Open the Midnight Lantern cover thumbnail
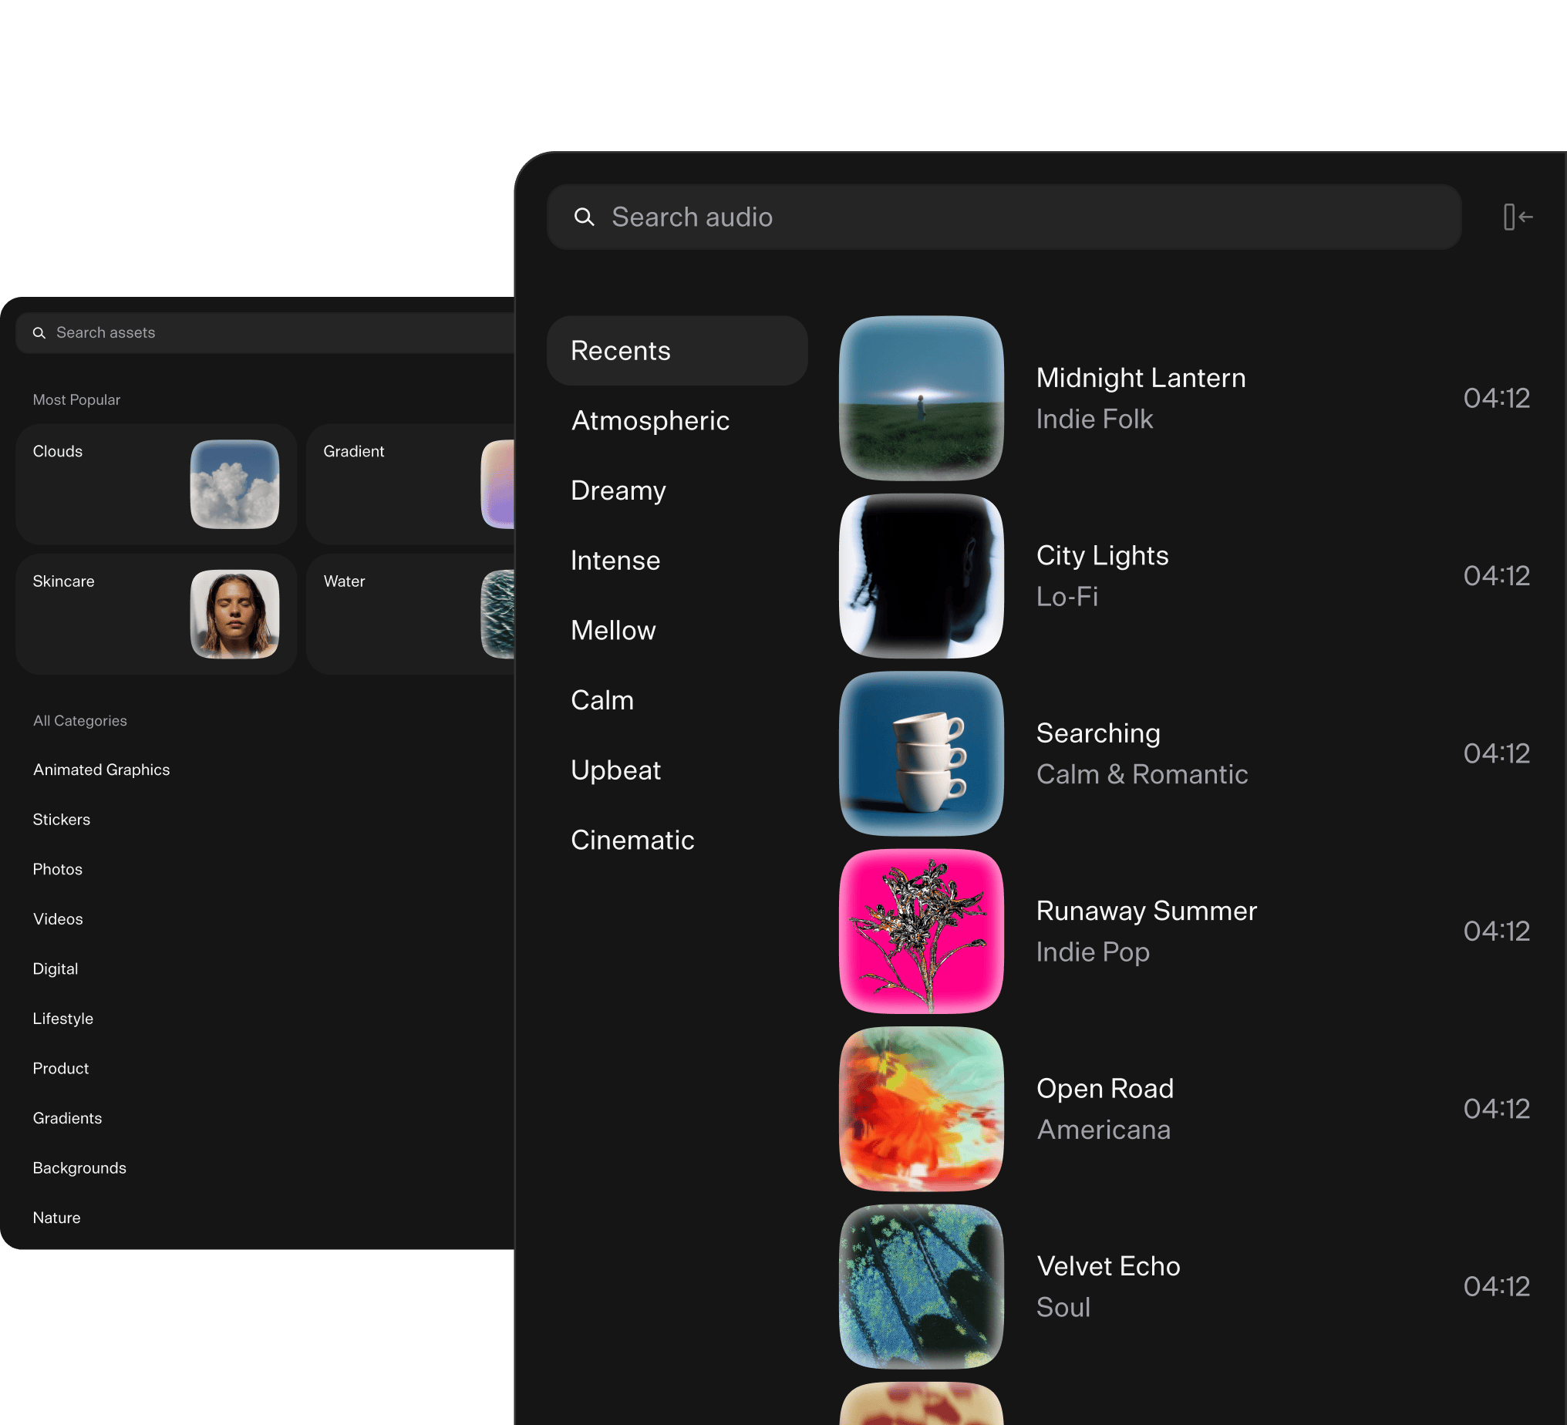Image resolution: width=1567 pixels, height=1425 pixels. click(921, 398)
